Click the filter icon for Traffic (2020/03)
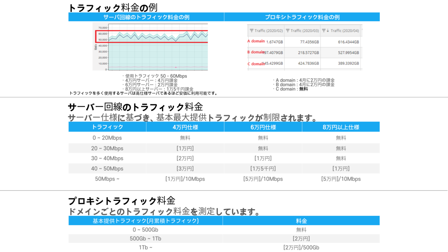448x252 pixels. click(x=288, y=31)
